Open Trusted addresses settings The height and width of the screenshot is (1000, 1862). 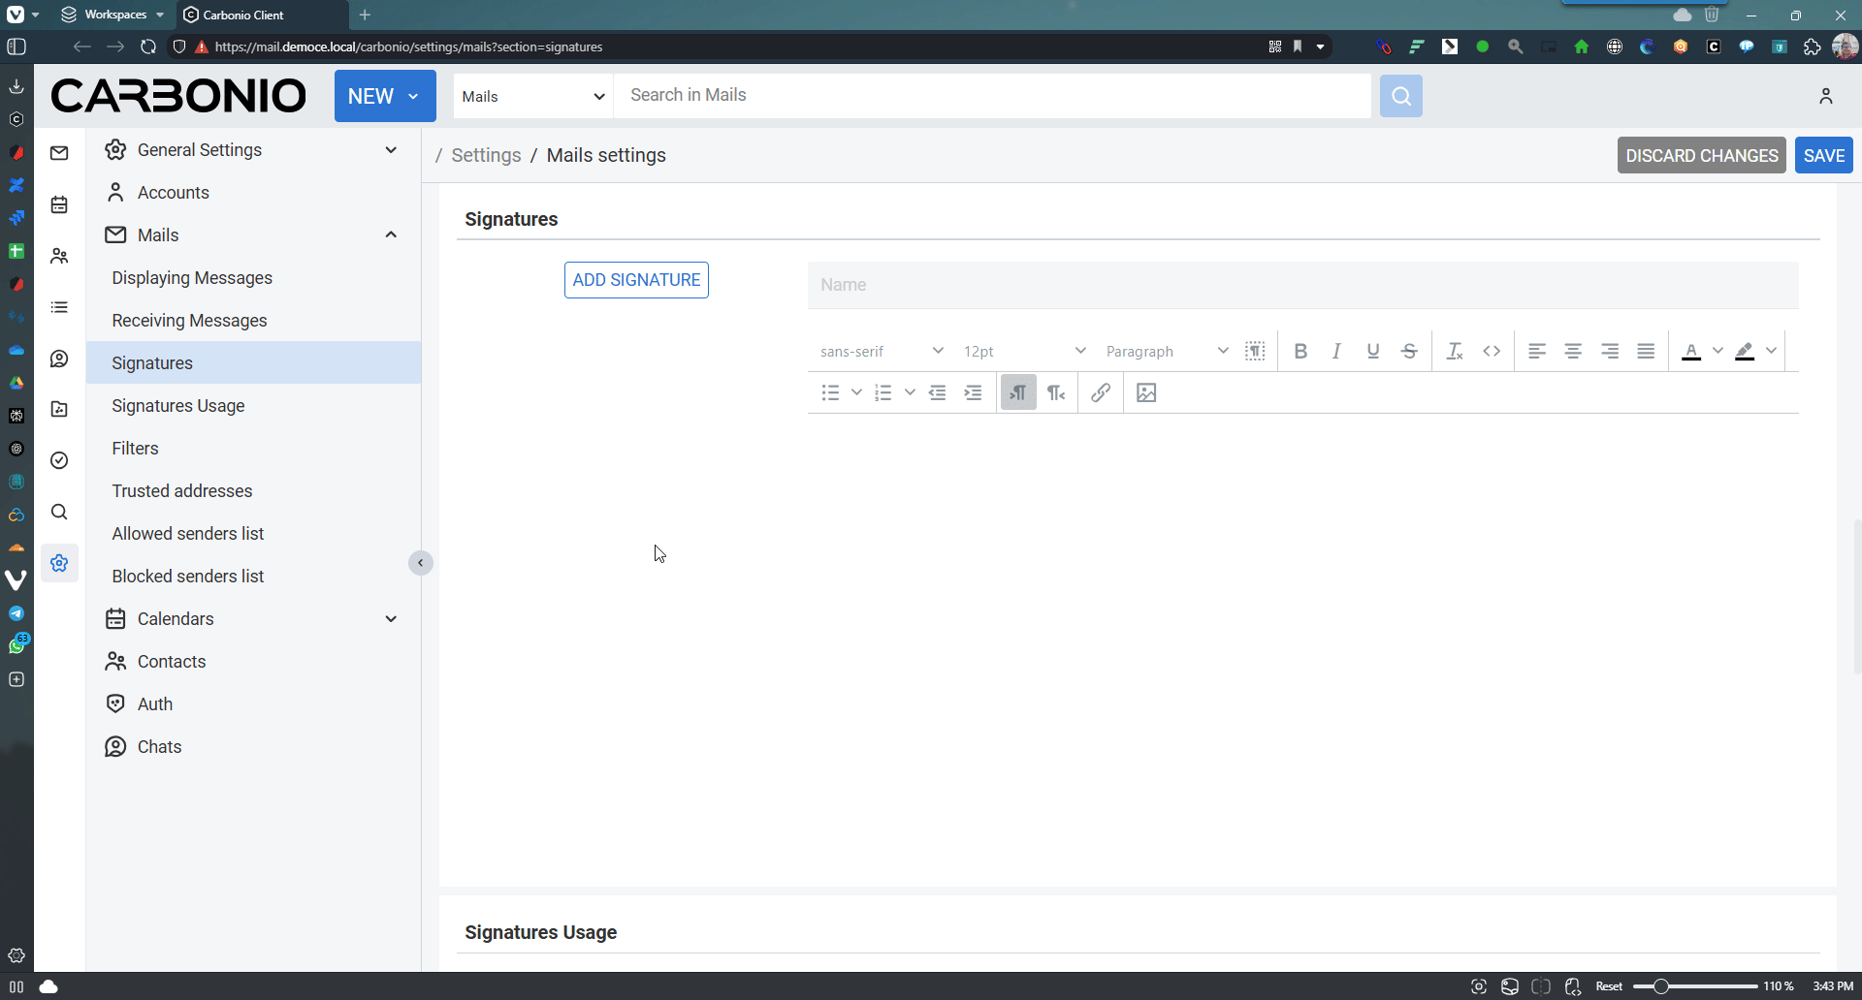253,491
